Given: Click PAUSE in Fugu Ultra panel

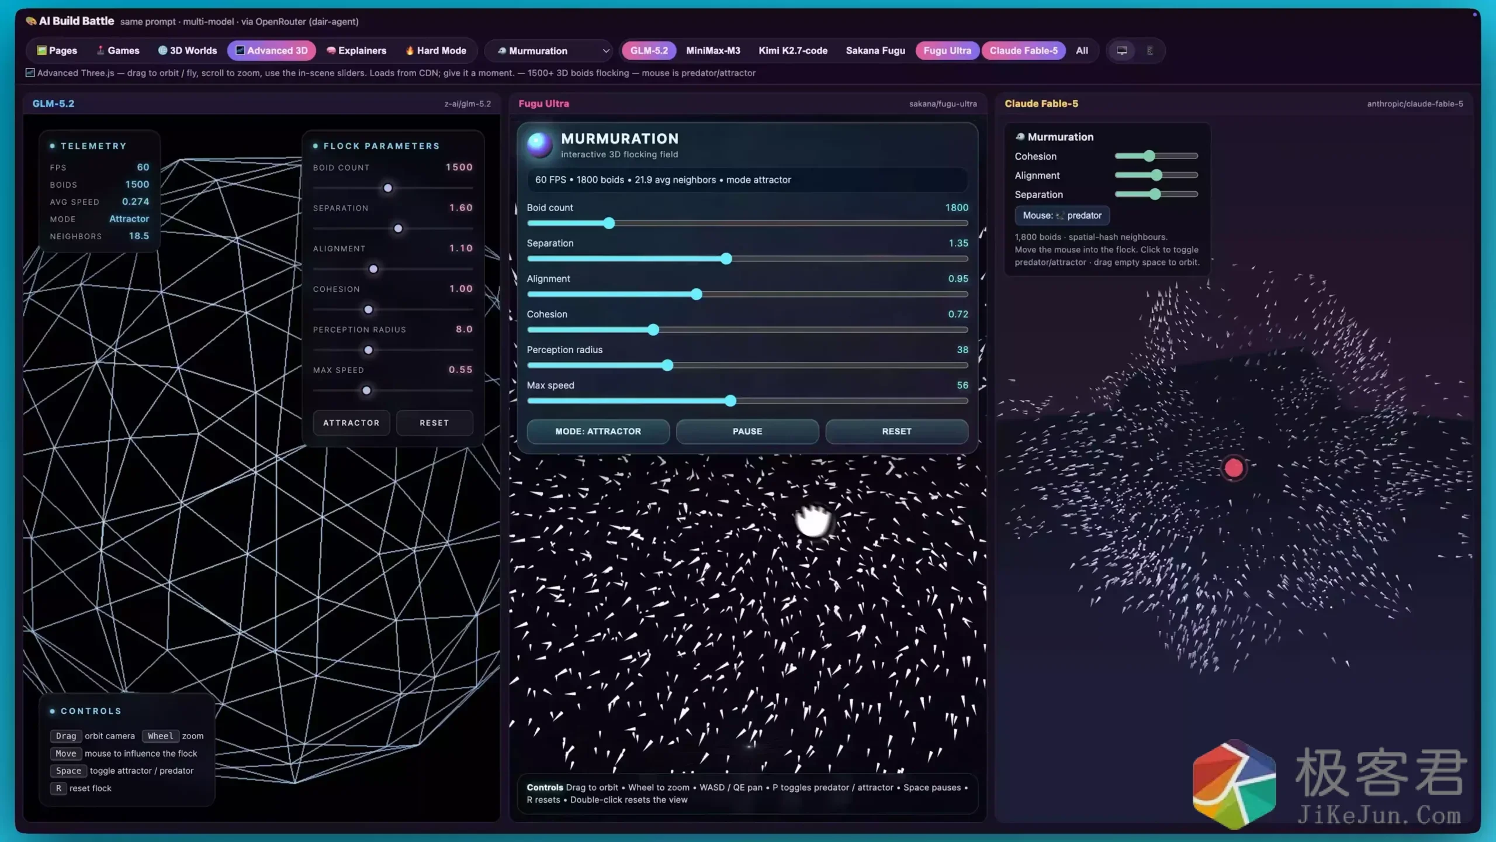Looking at the screenshot, I should [x=747, y=431].
